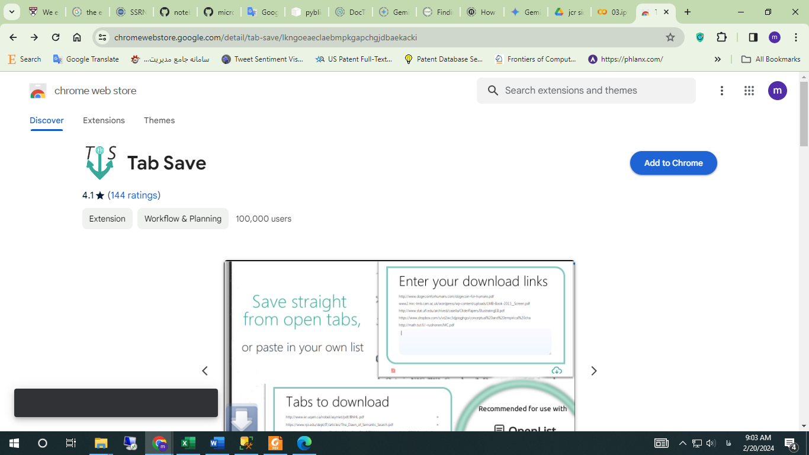Switch to the 03.ip browser tab

613,12
